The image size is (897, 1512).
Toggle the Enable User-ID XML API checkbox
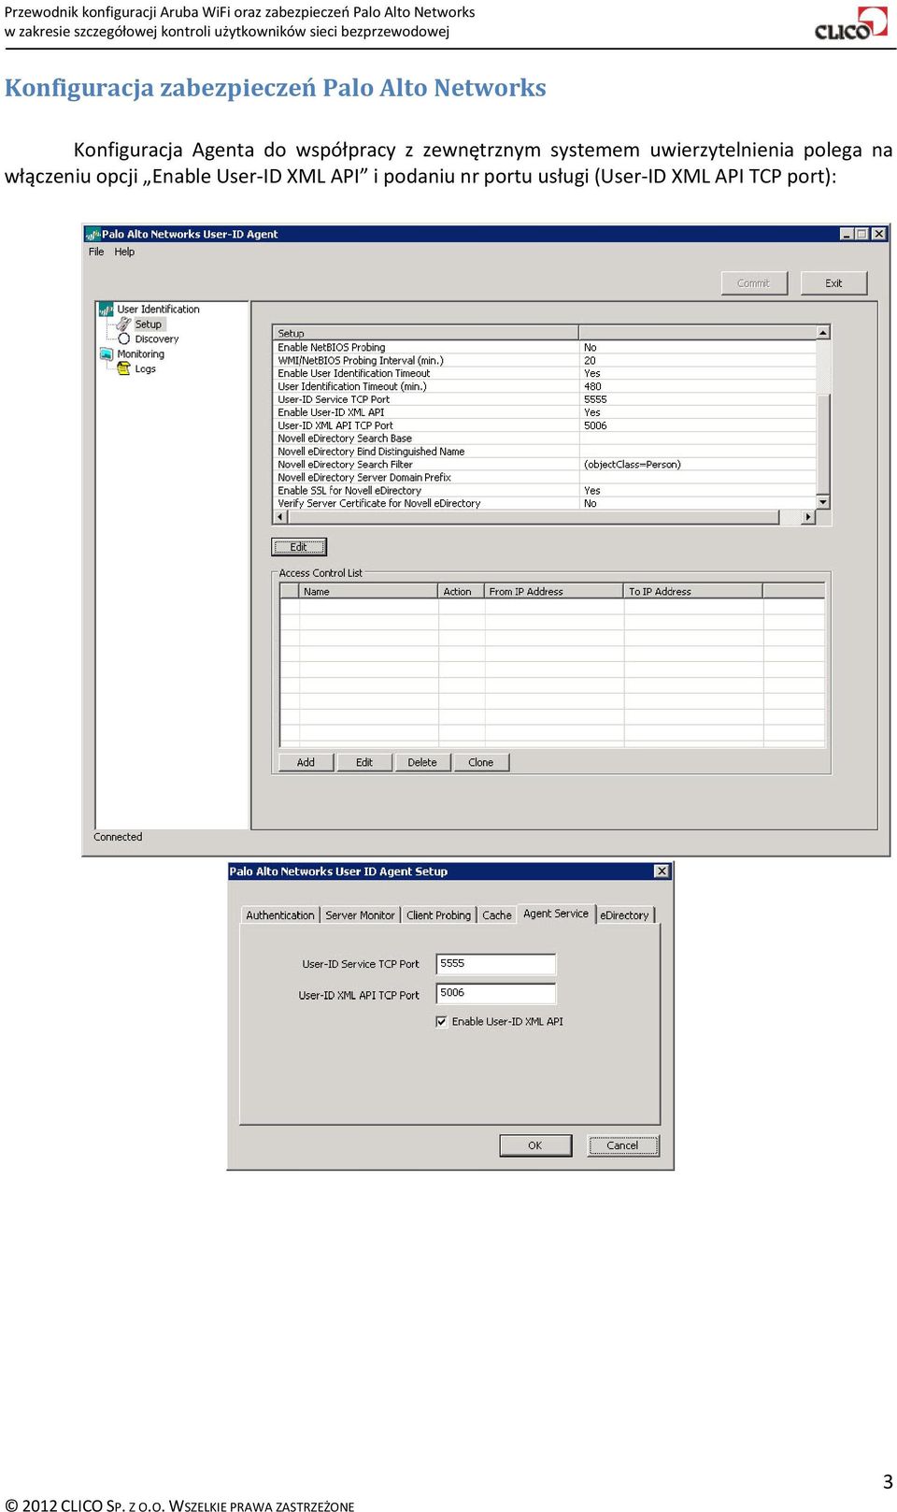click(x=441, y=1022)
